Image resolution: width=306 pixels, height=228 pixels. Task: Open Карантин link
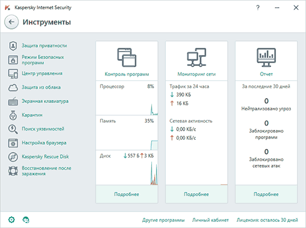tap(32, 115)
